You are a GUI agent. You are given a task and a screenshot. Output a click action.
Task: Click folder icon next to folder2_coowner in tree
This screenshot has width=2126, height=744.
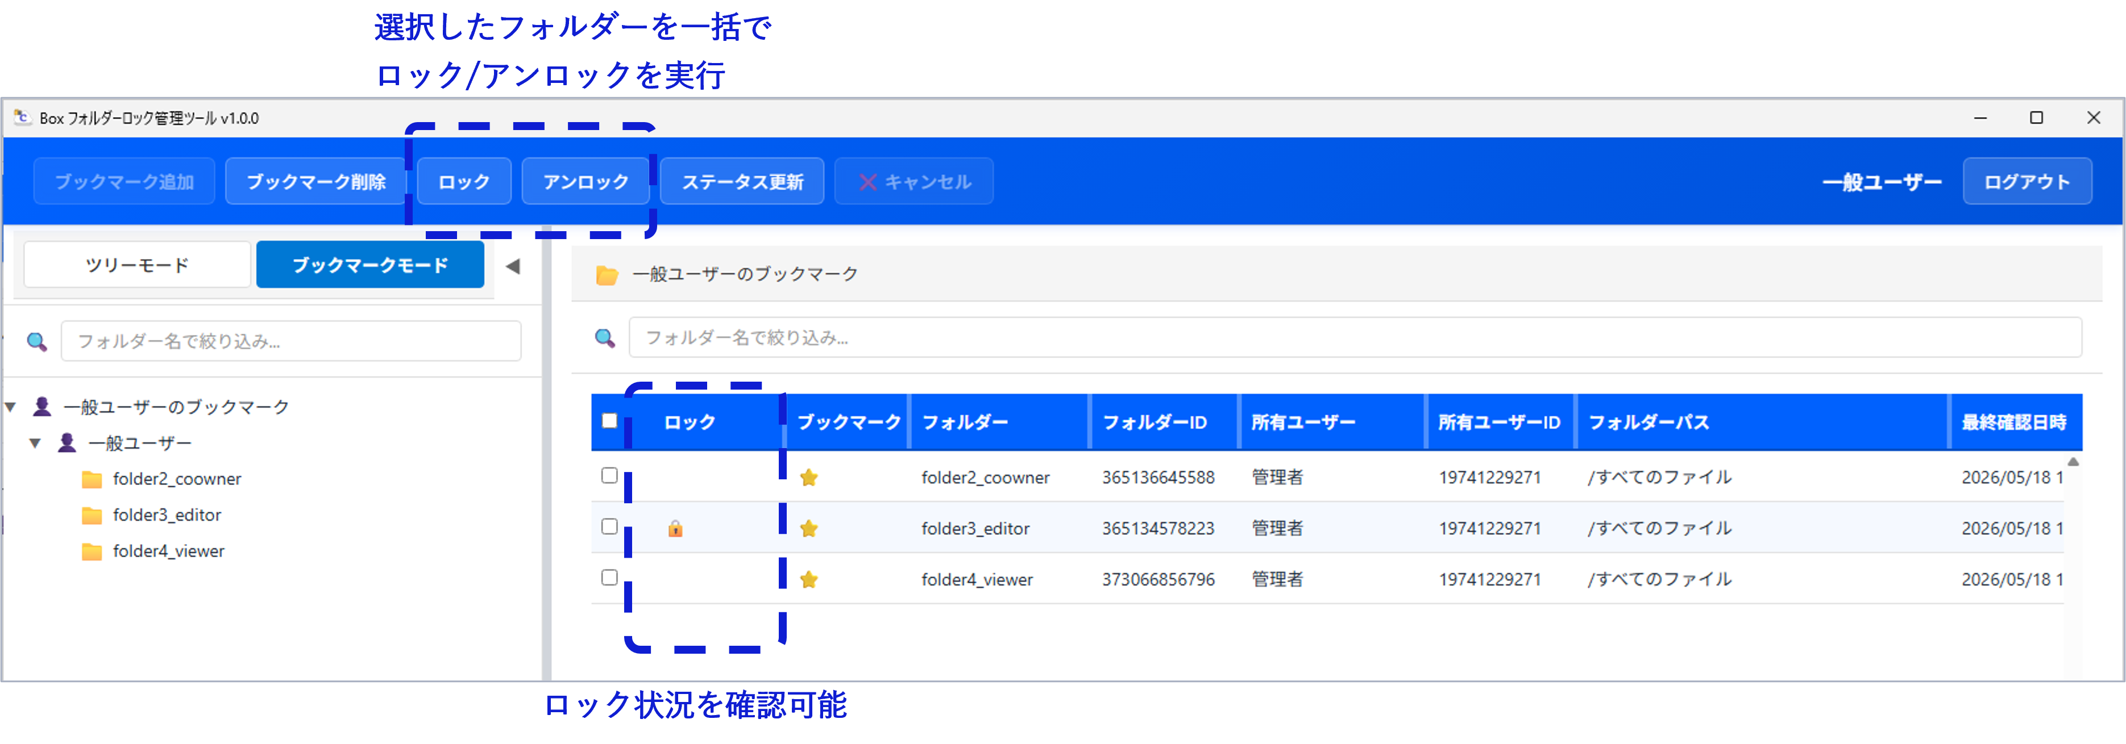coord(92,479)
